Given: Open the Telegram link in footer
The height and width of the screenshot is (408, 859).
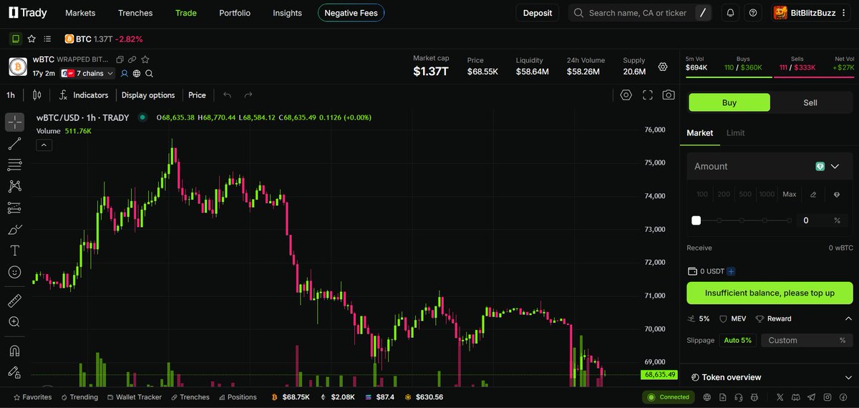Looking at the screenshot, I should pyautogui.click(x=811, y=397).
